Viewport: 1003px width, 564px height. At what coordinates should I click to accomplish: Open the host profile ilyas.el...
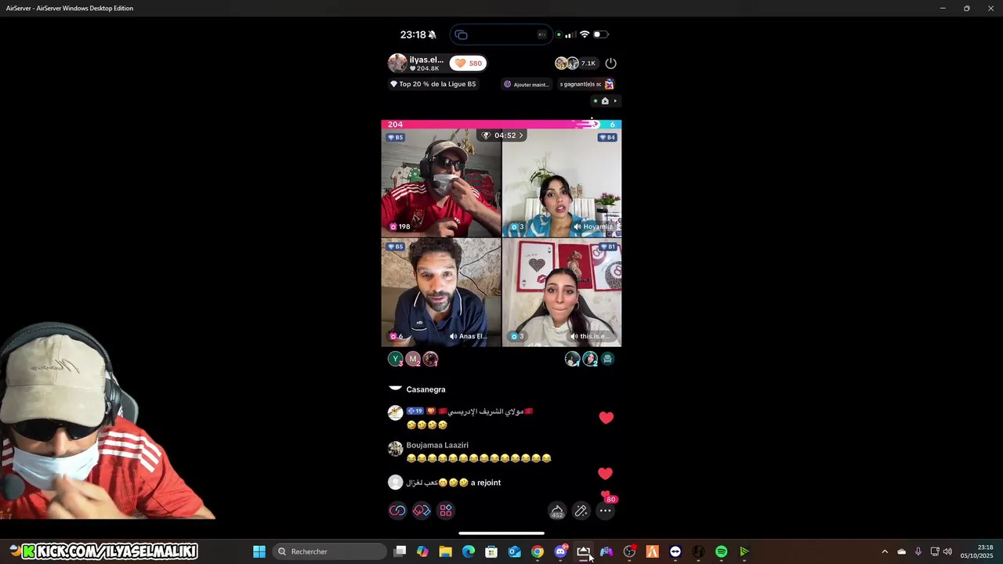[x=417, y=63]
